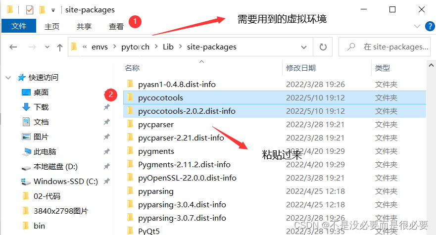
Task: Click the Properties quick access toolbar icon
Action: click(x=30, y=9)
